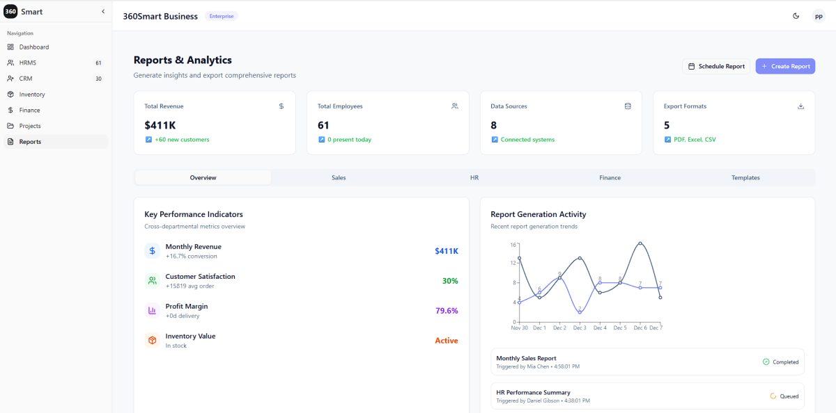
Task: Open the pp user avatar menu
Action: pos(819,16)
